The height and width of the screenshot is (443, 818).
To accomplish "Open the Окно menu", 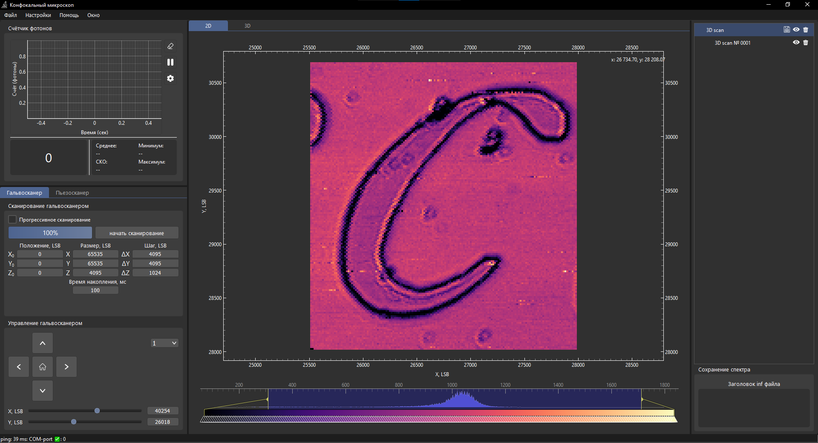I will 94,15.
